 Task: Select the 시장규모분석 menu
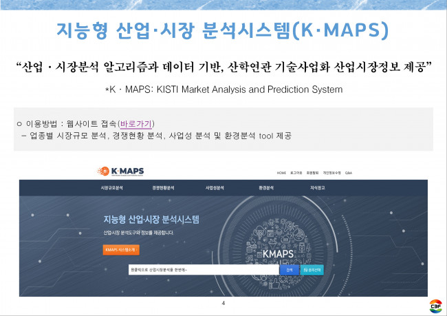(111, 188)
